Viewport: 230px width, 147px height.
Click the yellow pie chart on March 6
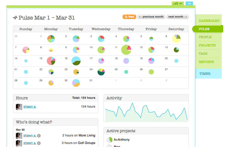tap(176, 39)
